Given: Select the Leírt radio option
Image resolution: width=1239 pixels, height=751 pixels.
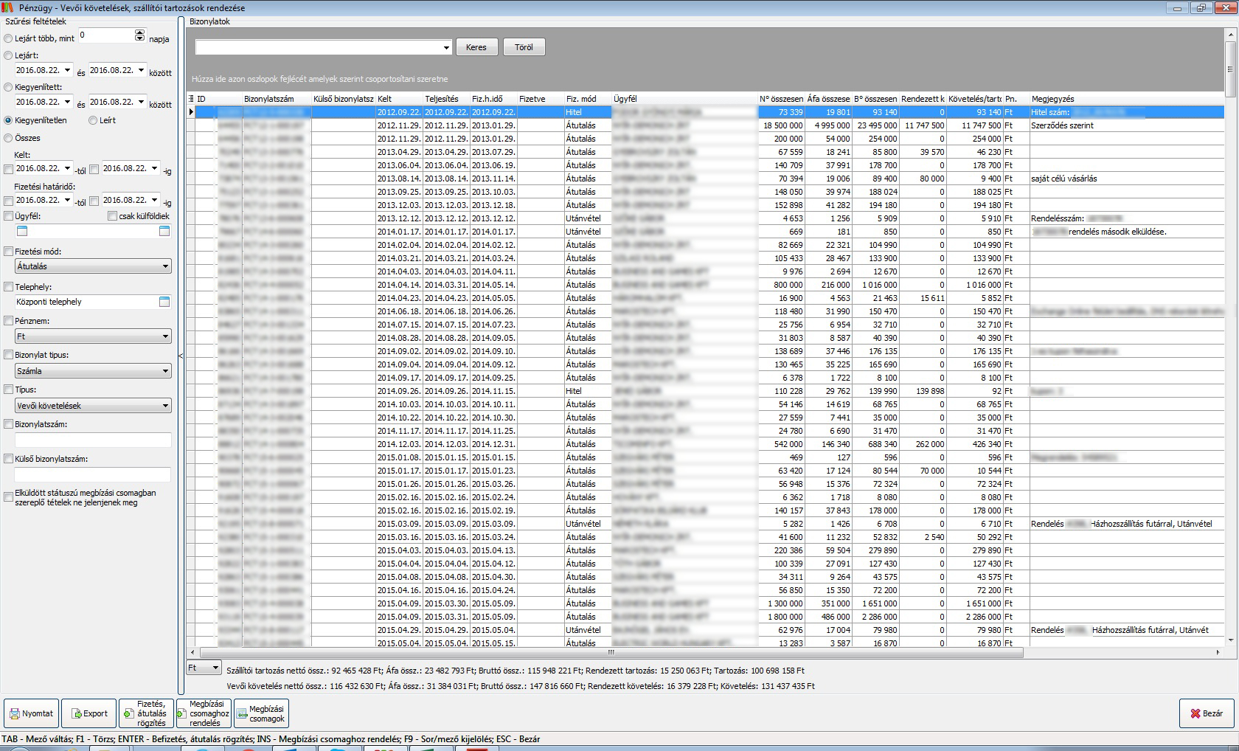Looking at the screenshot, I should click(93, 120).
